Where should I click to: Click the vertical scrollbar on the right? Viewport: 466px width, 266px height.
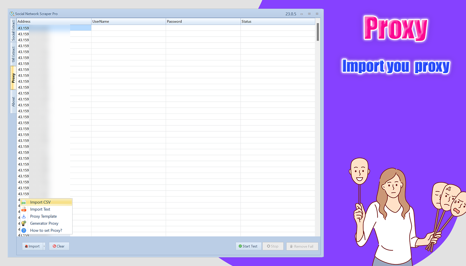coord(318,32)
